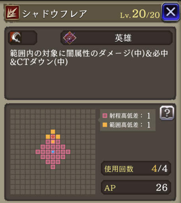This screenshot has width=181, height=203.
Task: Click the bottommost pink range cell
Action: point(53,167)
